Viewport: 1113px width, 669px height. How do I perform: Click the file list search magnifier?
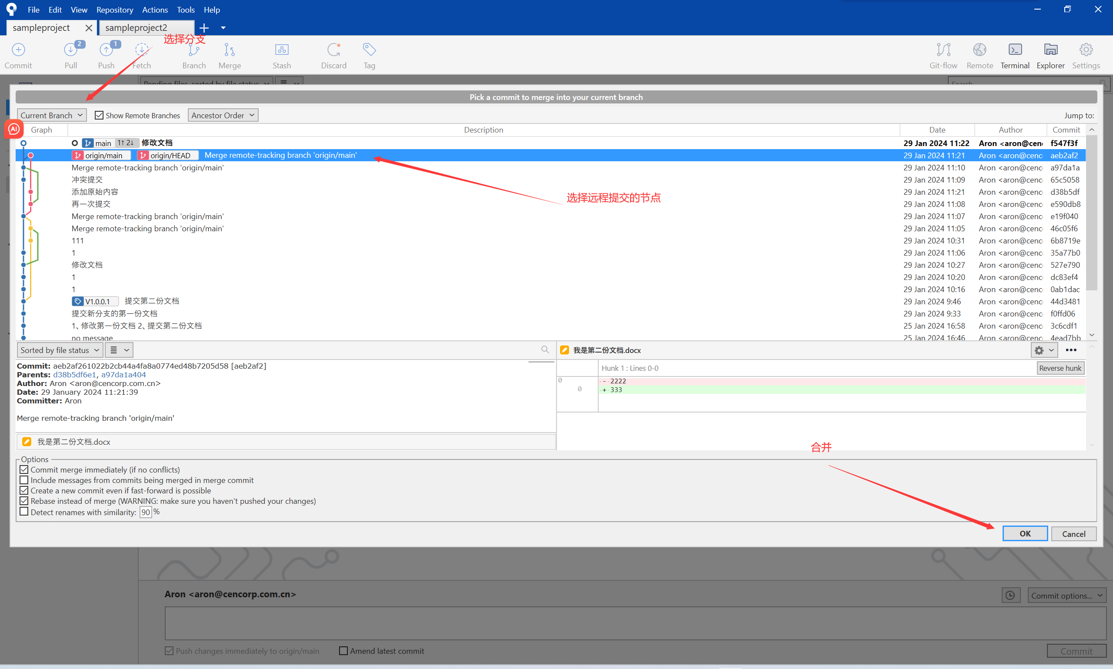(x=545, y=350)
